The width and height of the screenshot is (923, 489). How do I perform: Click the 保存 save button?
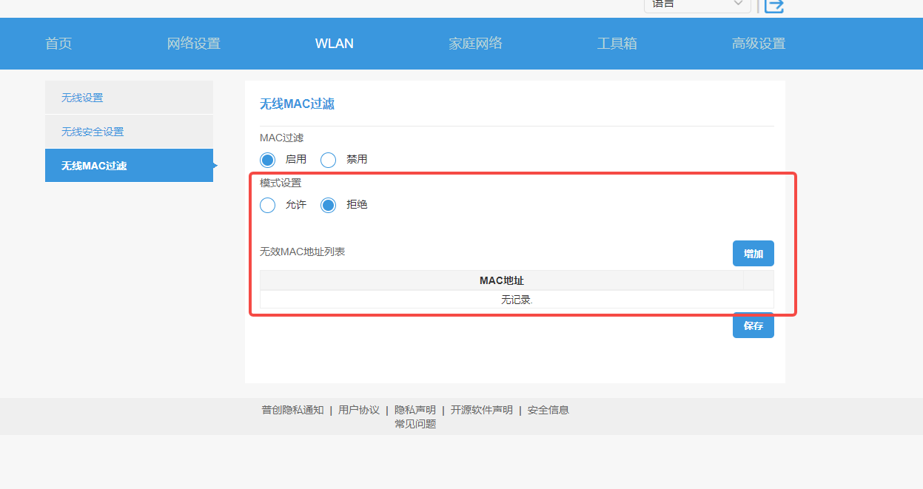point(753,326)
